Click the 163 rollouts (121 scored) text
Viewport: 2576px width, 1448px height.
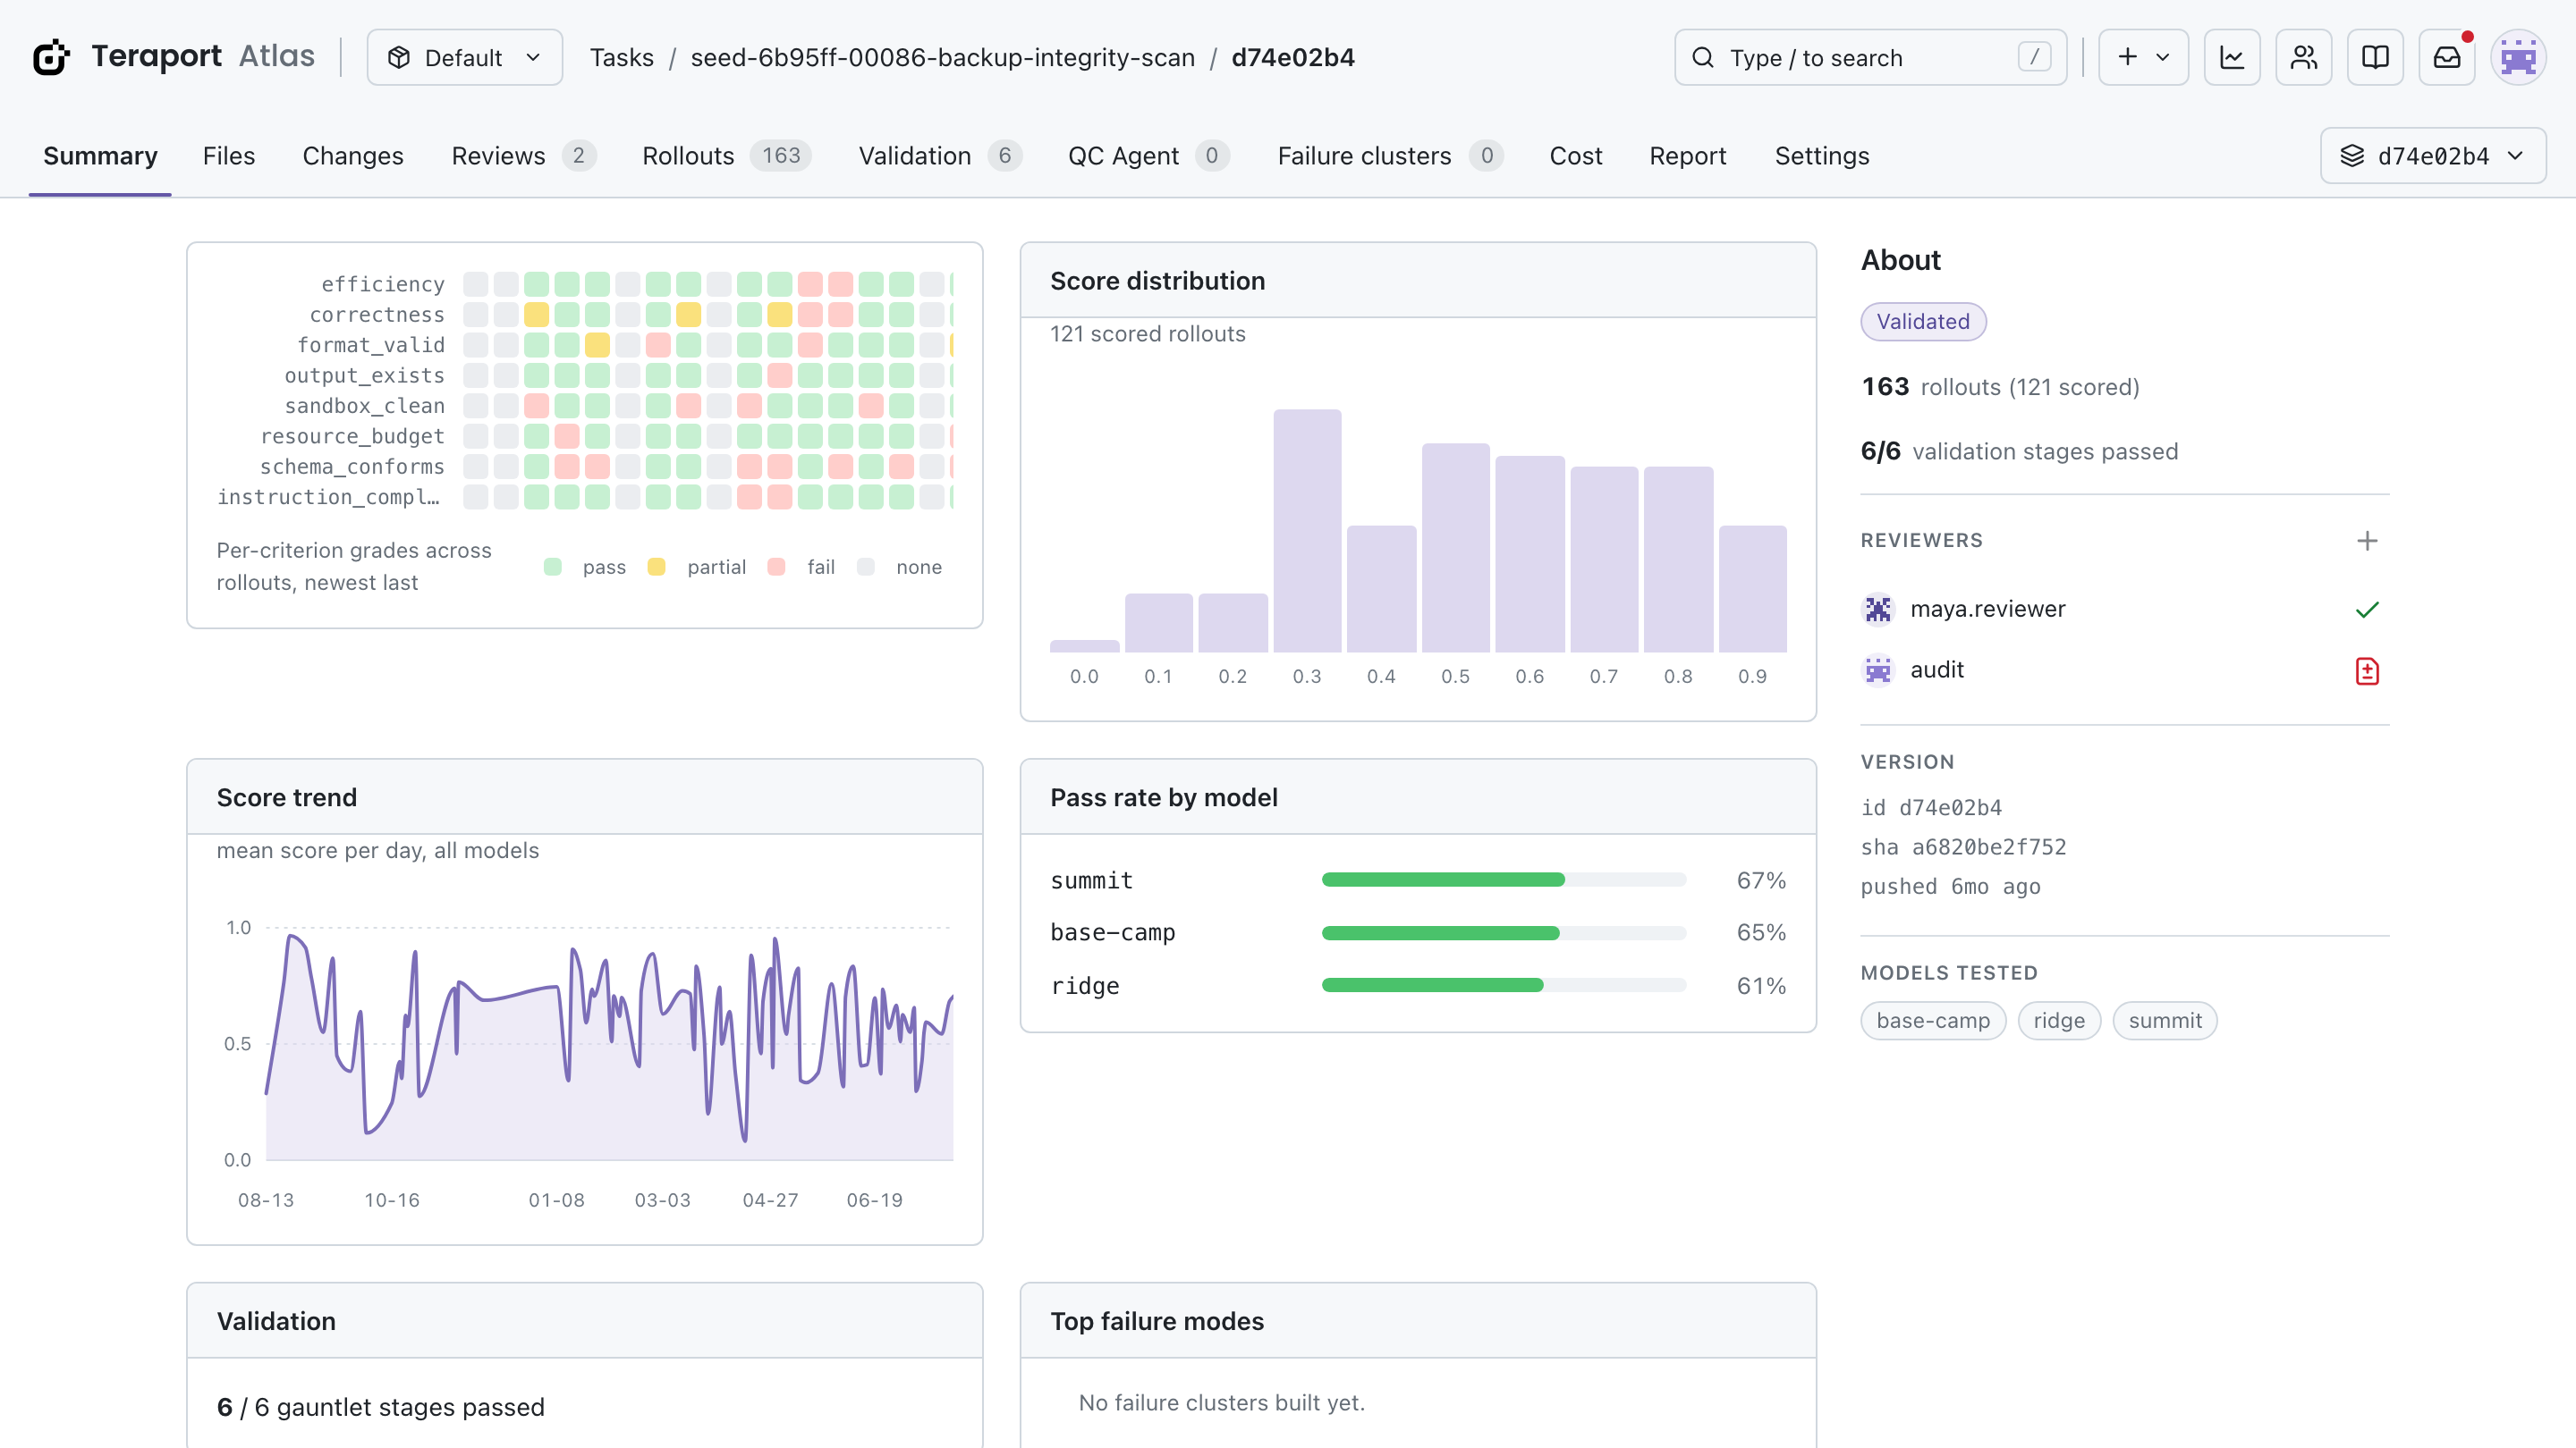pyautogui.click(x=2000, y=387)
